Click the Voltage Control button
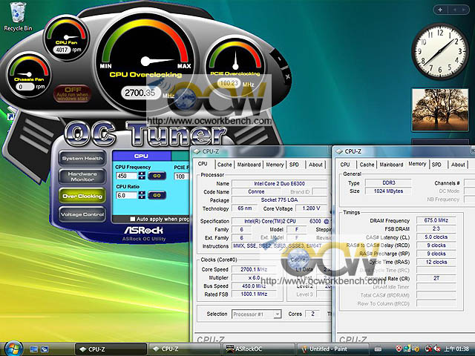The width and height of the screenshot is (475, 356). [82, 214]
